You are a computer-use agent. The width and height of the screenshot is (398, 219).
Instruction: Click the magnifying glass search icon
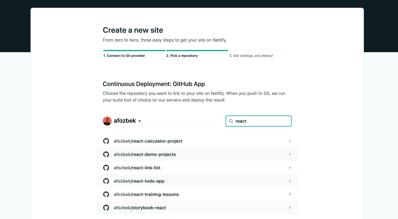point(231,121)
